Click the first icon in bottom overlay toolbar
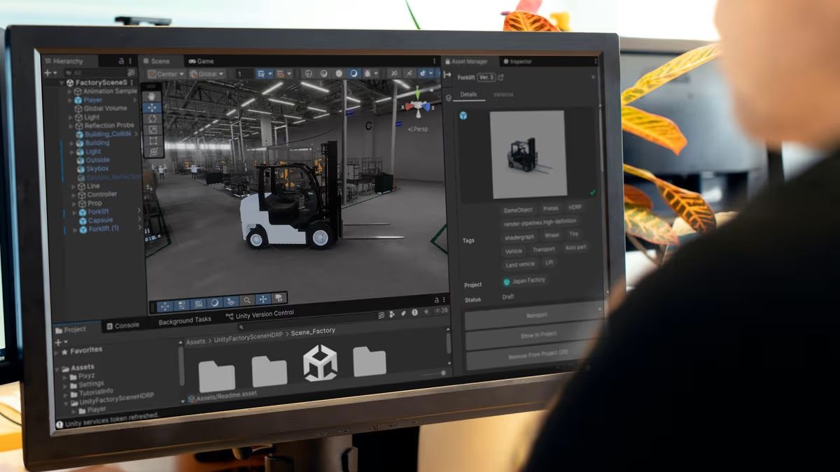The image size is (840, 472). point(164,306)
